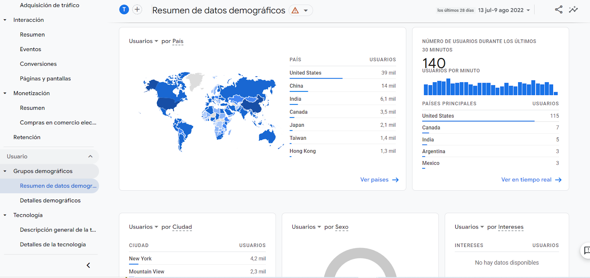Viewport: 590px width, 278px height.
Task: Click the País dimension label
Action: [178, 41]
